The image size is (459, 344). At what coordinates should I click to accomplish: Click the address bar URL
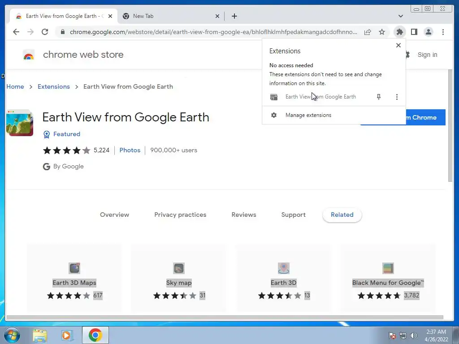coord(213,32)
